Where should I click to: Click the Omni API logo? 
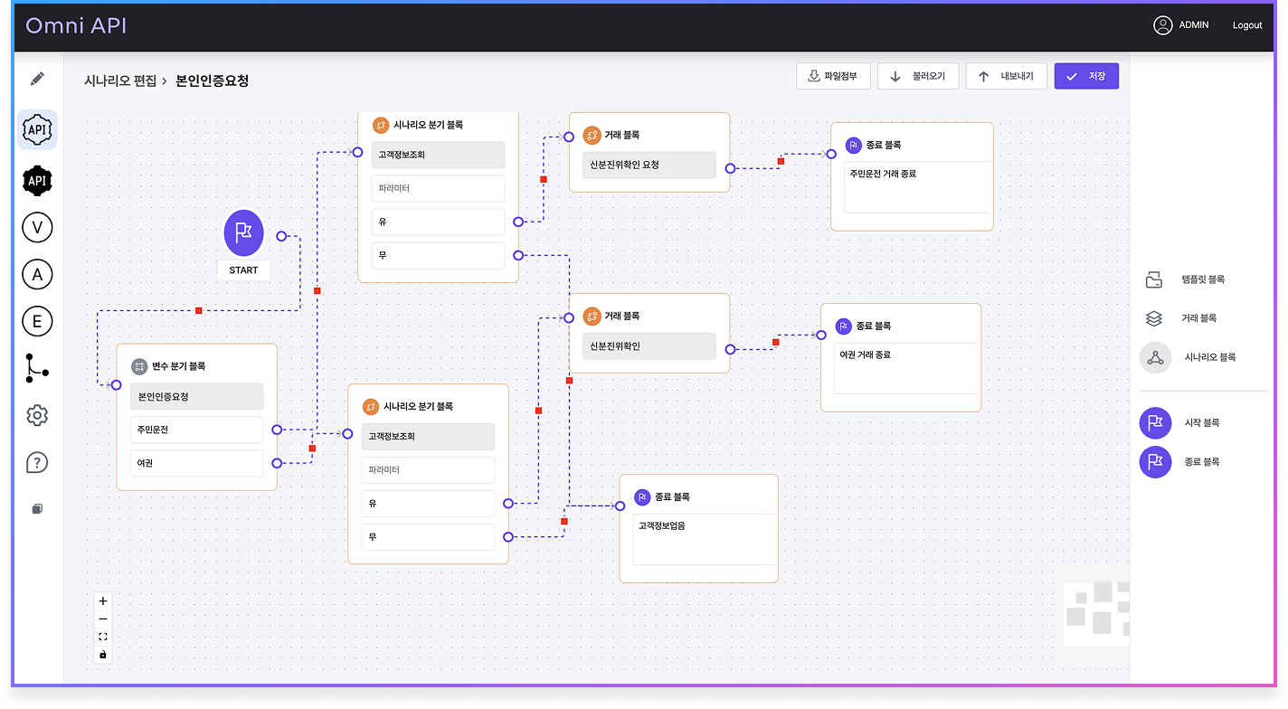click(76, 25)
